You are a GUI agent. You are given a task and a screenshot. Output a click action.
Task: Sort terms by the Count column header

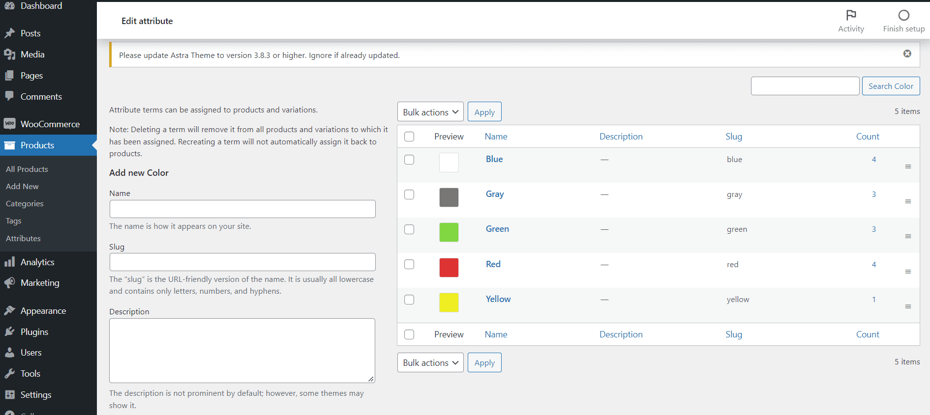(x=867, y=137)
